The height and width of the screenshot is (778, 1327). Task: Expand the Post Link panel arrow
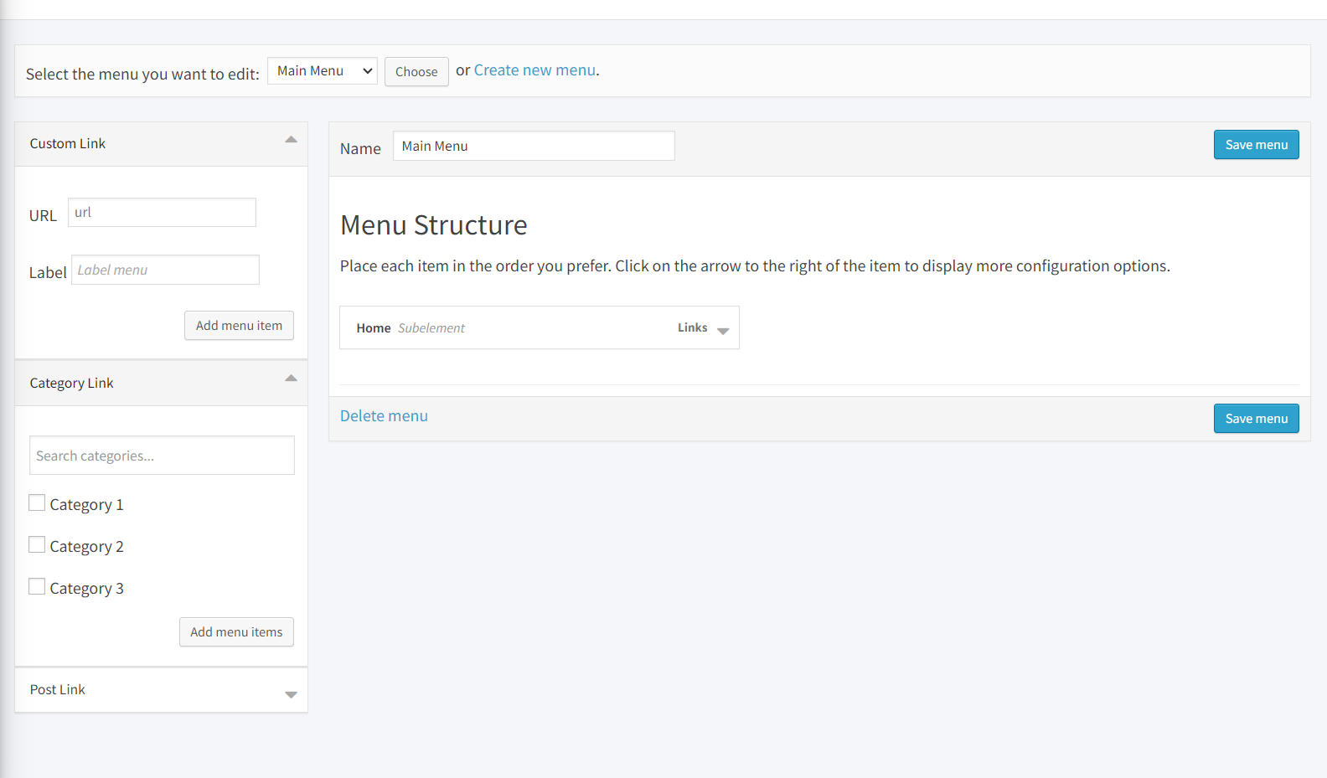[x=291, y=694]
